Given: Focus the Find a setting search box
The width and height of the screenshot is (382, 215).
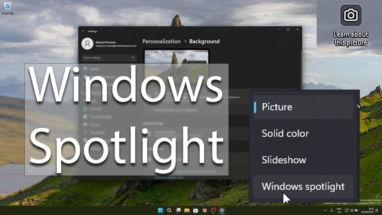Looking at the screenshot, I should pos(109,58).
